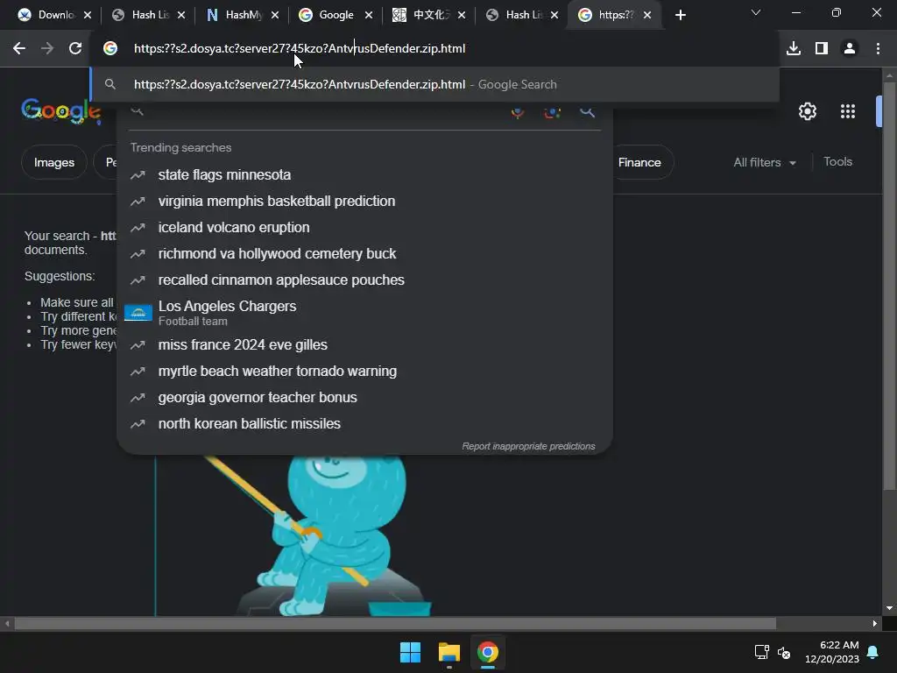The image size is (897, 673).
Task: Reload the page with the refresh icon
Action: click(75, 49)
